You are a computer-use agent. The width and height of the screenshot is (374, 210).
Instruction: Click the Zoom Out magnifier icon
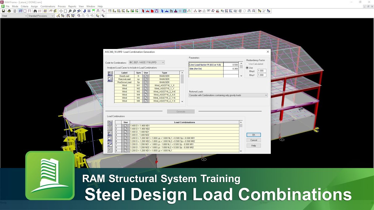coord(74,11)
